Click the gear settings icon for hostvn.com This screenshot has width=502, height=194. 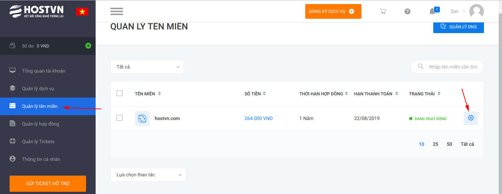click(x=470, y=118)
